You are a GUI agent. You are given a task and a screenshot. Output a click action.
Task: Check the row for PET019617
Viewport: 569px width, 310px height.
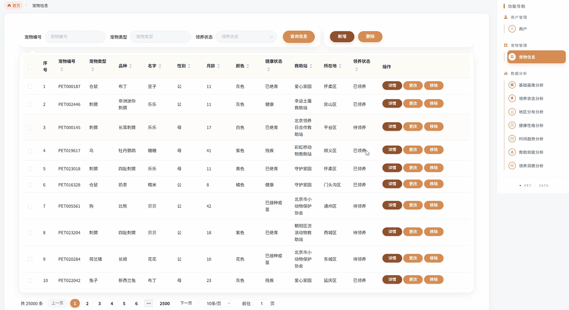click(x=30, y=151)
